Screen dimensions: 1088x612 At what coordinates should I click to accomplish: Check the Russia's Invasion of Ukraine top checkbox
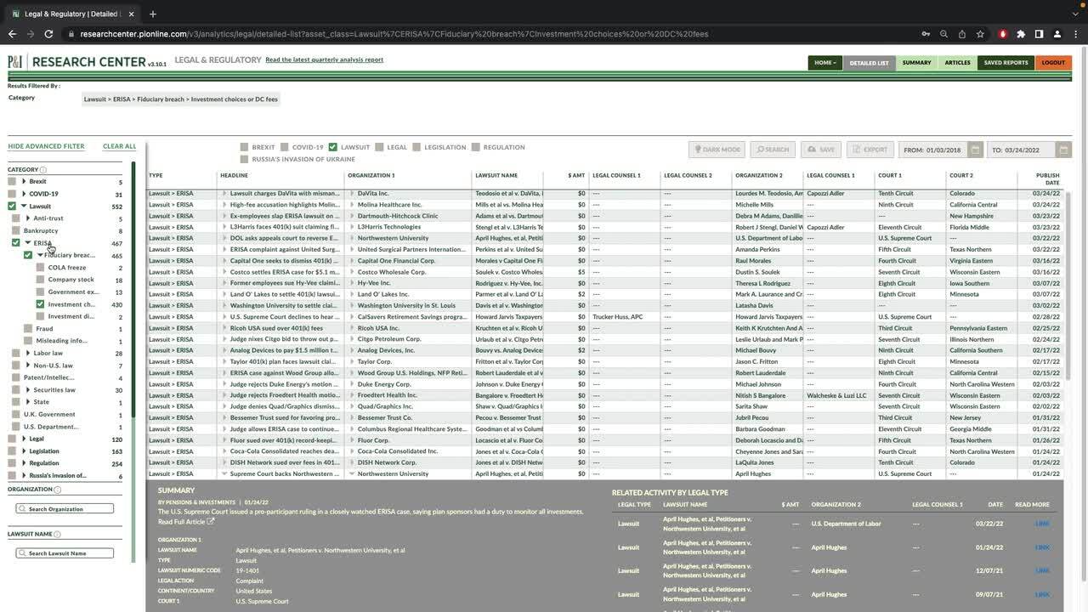pos(245,159)
